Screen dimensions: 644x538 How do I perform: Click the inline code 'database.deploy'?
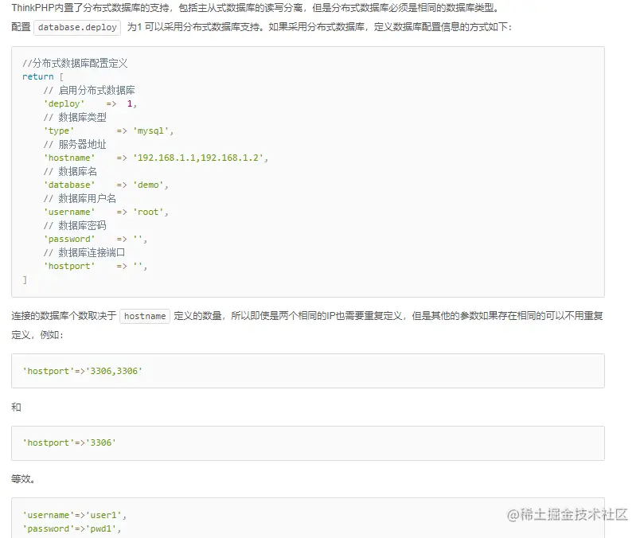tap(77, 28)
